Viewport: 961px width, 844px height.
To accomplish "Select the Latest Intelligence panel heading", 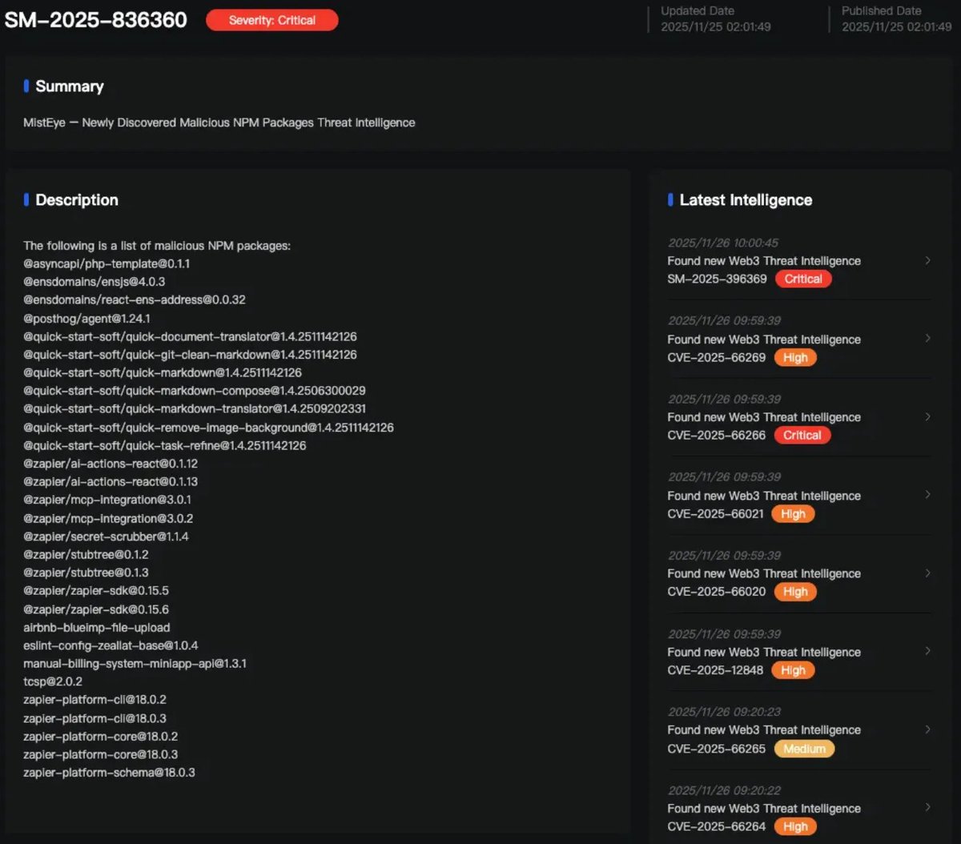I will (746, 200).
